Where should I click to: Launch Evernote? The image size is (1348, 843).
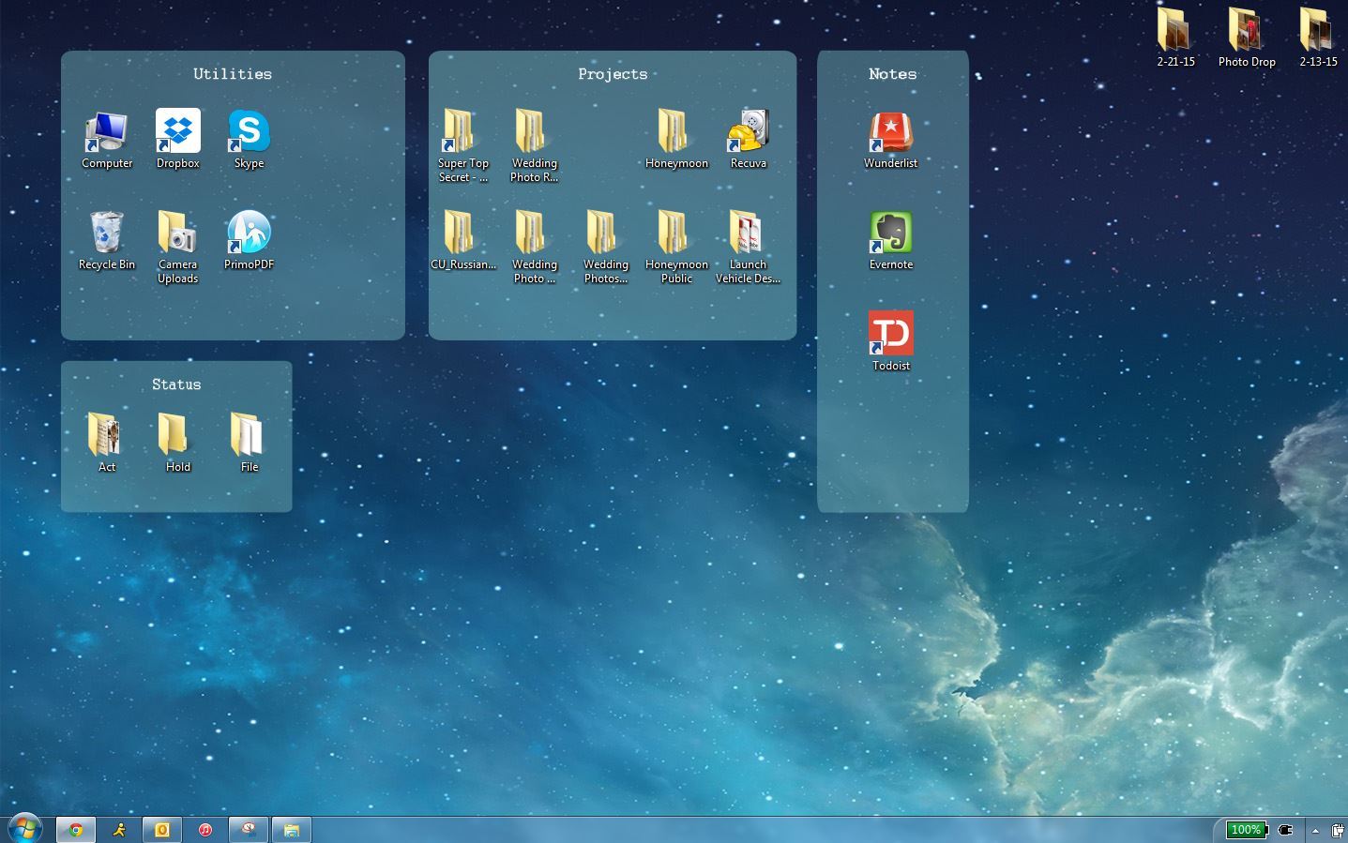[x=891, y=233]
